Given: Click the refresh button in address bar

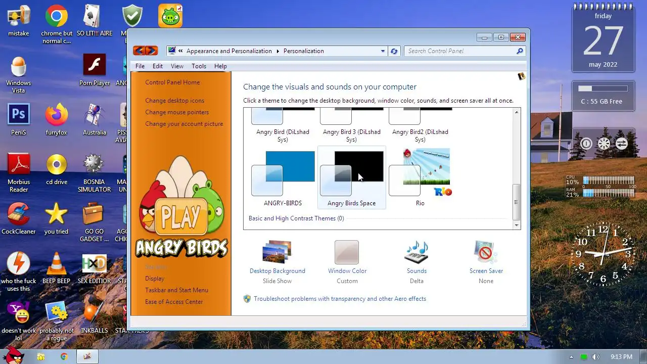Looking at the screenshot, I should click(x=394, y=51).
